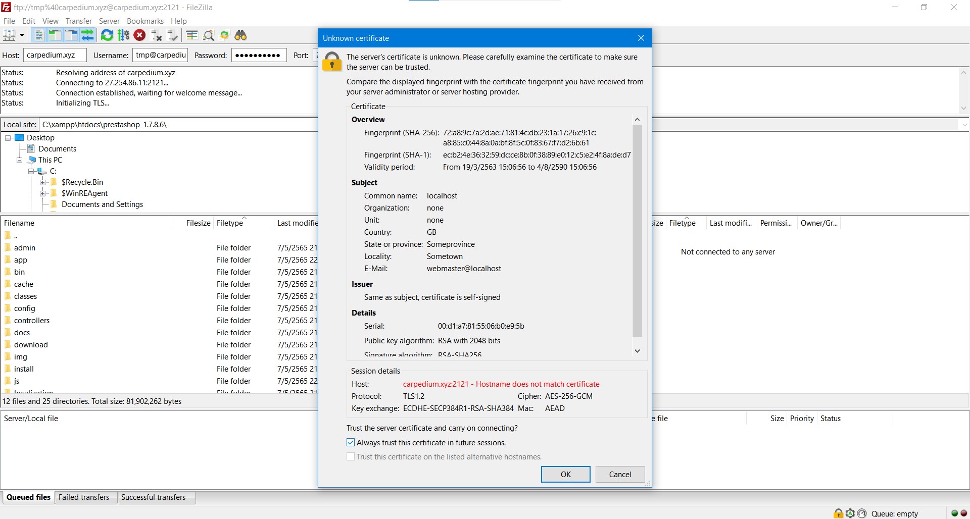This screenshot has width=970, height=519.
Task: Toggle the transfer queue display icon
Action: click(88, 35)
